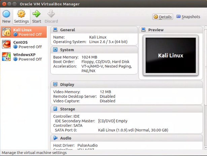Click the WindowsXP logo icon
The width and height of the screenshot is (207, 156).
point(6,57)
